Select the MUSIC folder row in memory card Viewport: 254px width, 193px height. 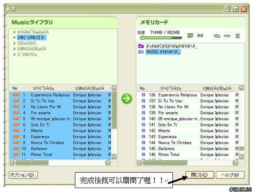163,52
